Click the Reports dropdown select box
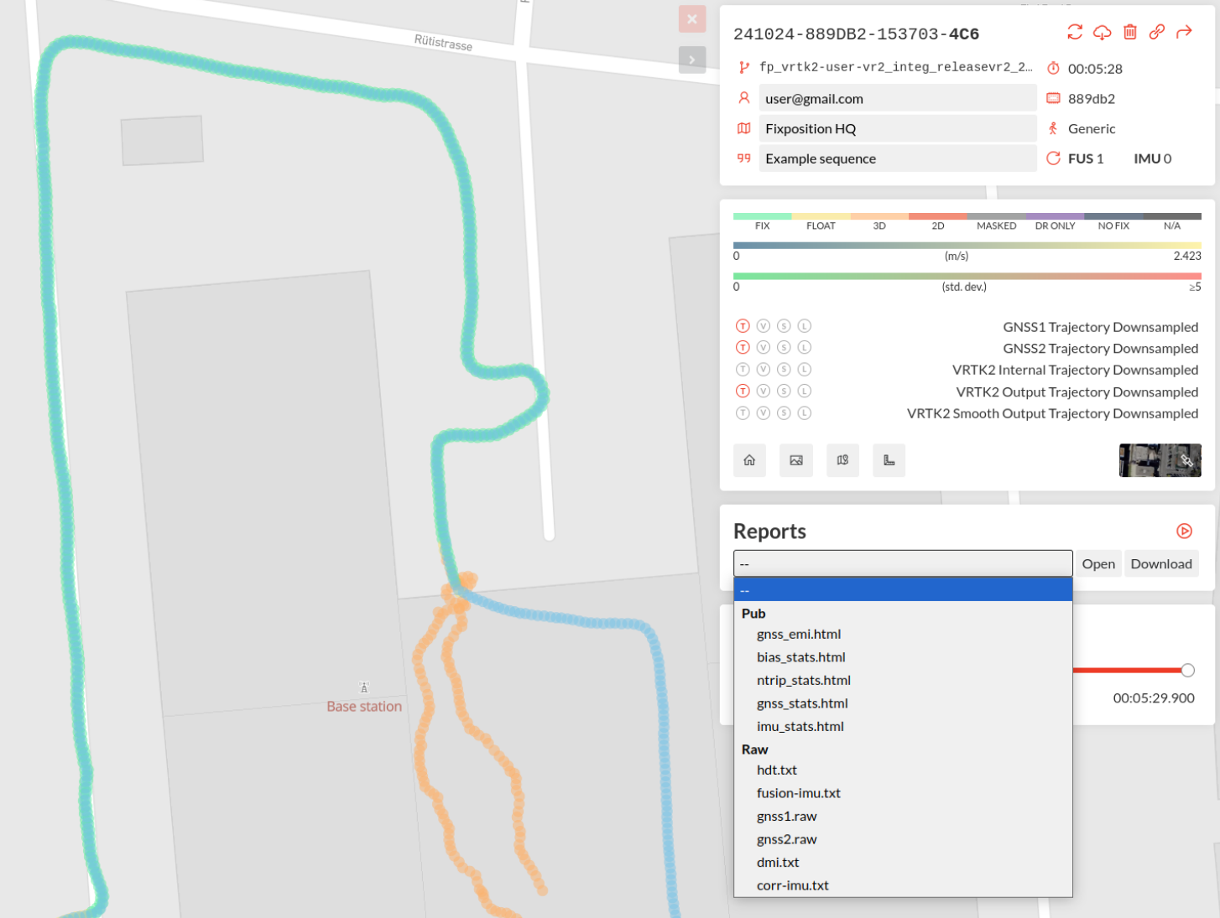 902,563
